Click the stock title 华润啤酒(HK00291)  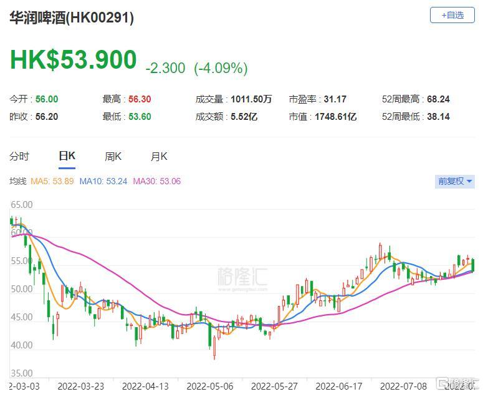72,17
